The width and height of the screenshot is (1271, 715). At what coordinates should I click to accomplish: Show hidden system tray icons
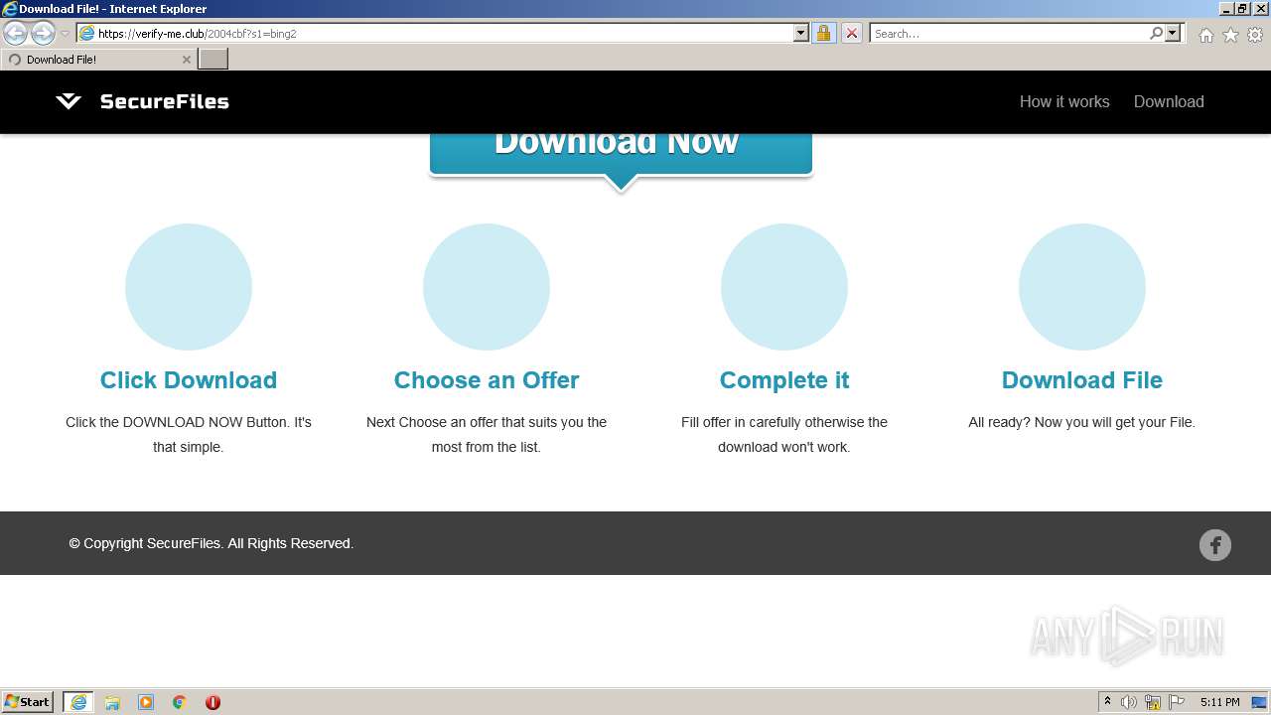pyautogui.click(x=1107, y=702)
